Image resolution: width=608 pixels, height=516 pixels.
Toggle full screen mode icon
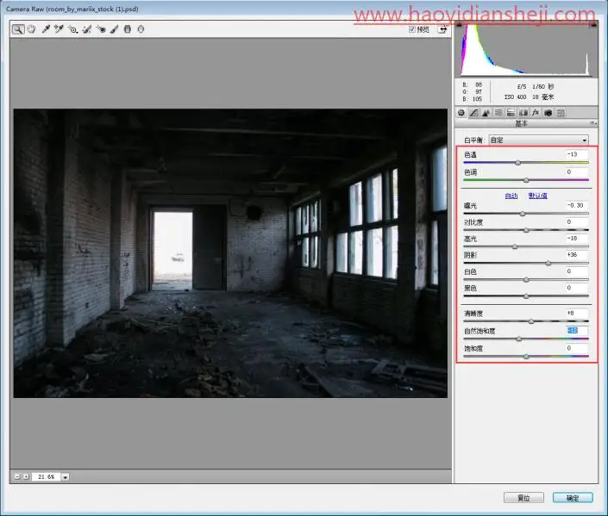point(442,29)
